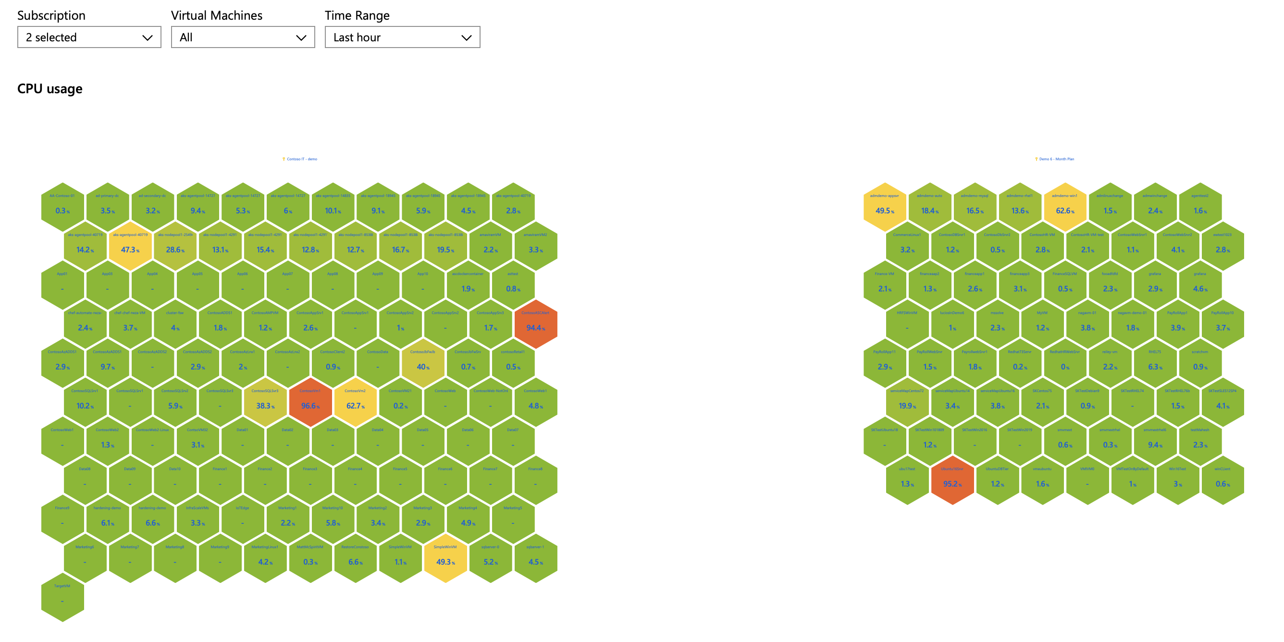Open the Time Range dropdown selector
Image resolution: width=1284 pixels, height=642 pixels.
(400, 37)
